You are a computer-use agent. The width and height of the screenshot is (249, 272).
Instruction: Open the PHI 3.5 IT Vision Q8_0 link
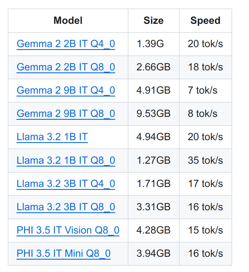68,230
